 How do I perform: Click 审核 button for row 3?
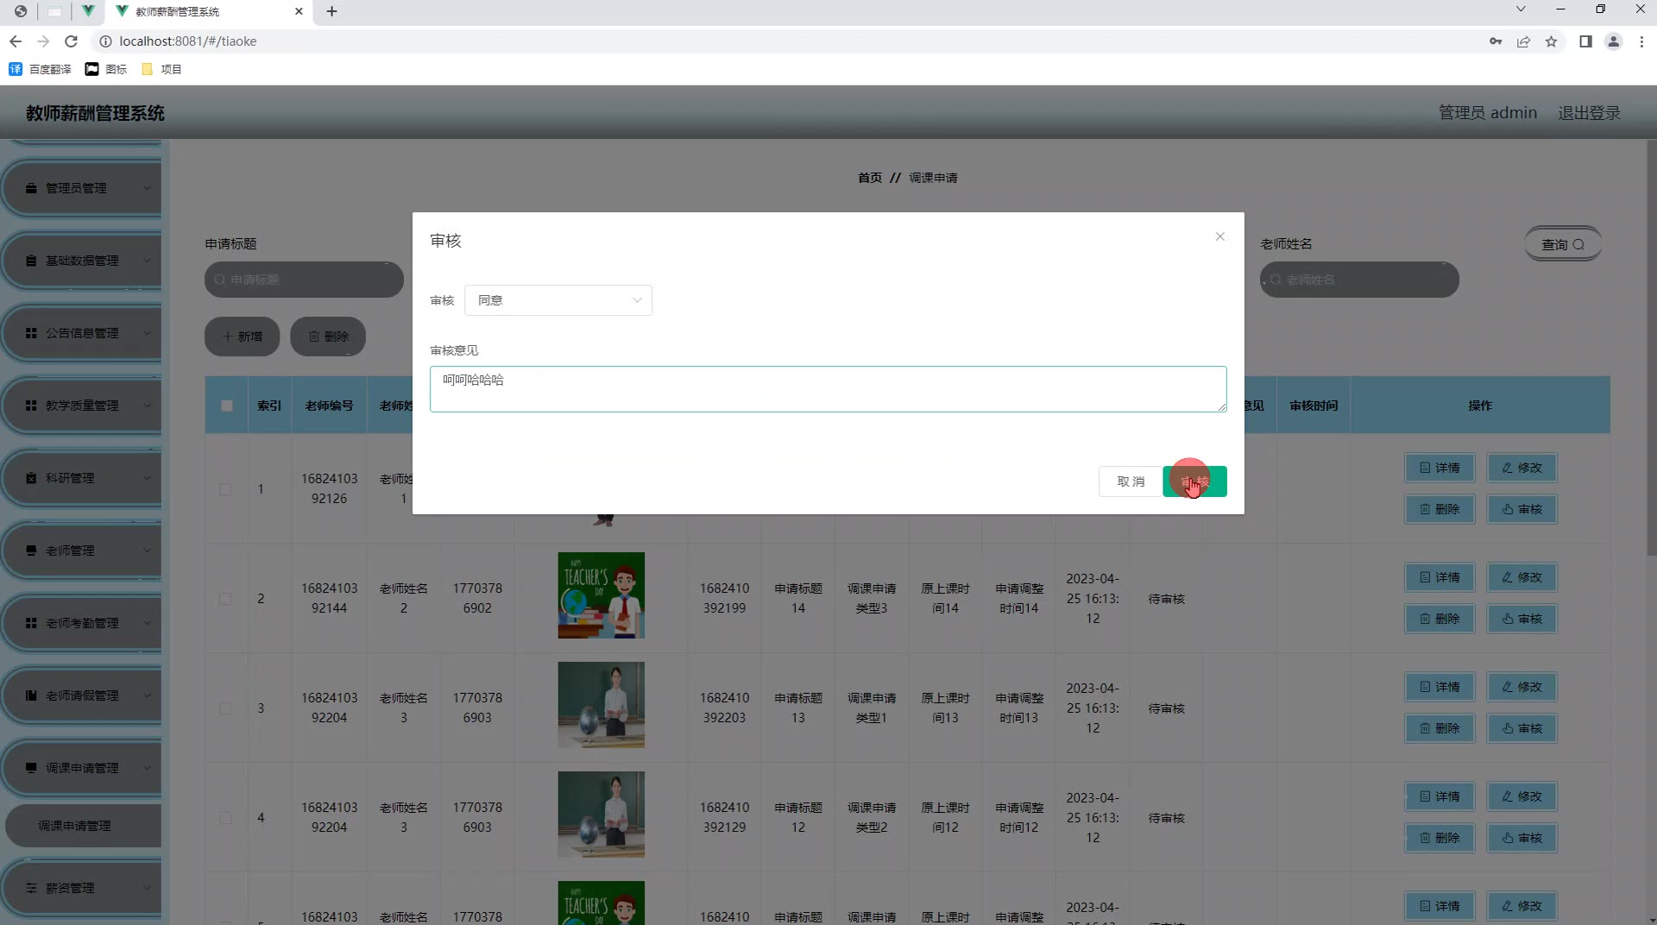[x=1522, y=728]
